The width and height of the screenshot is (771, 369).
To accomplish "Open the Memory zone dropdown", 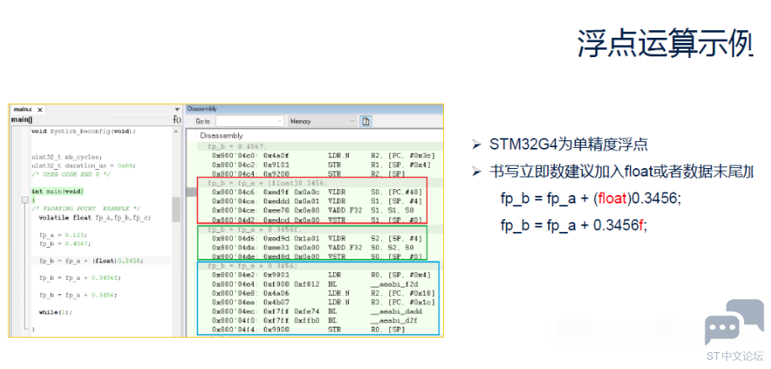I will [322, 121].
